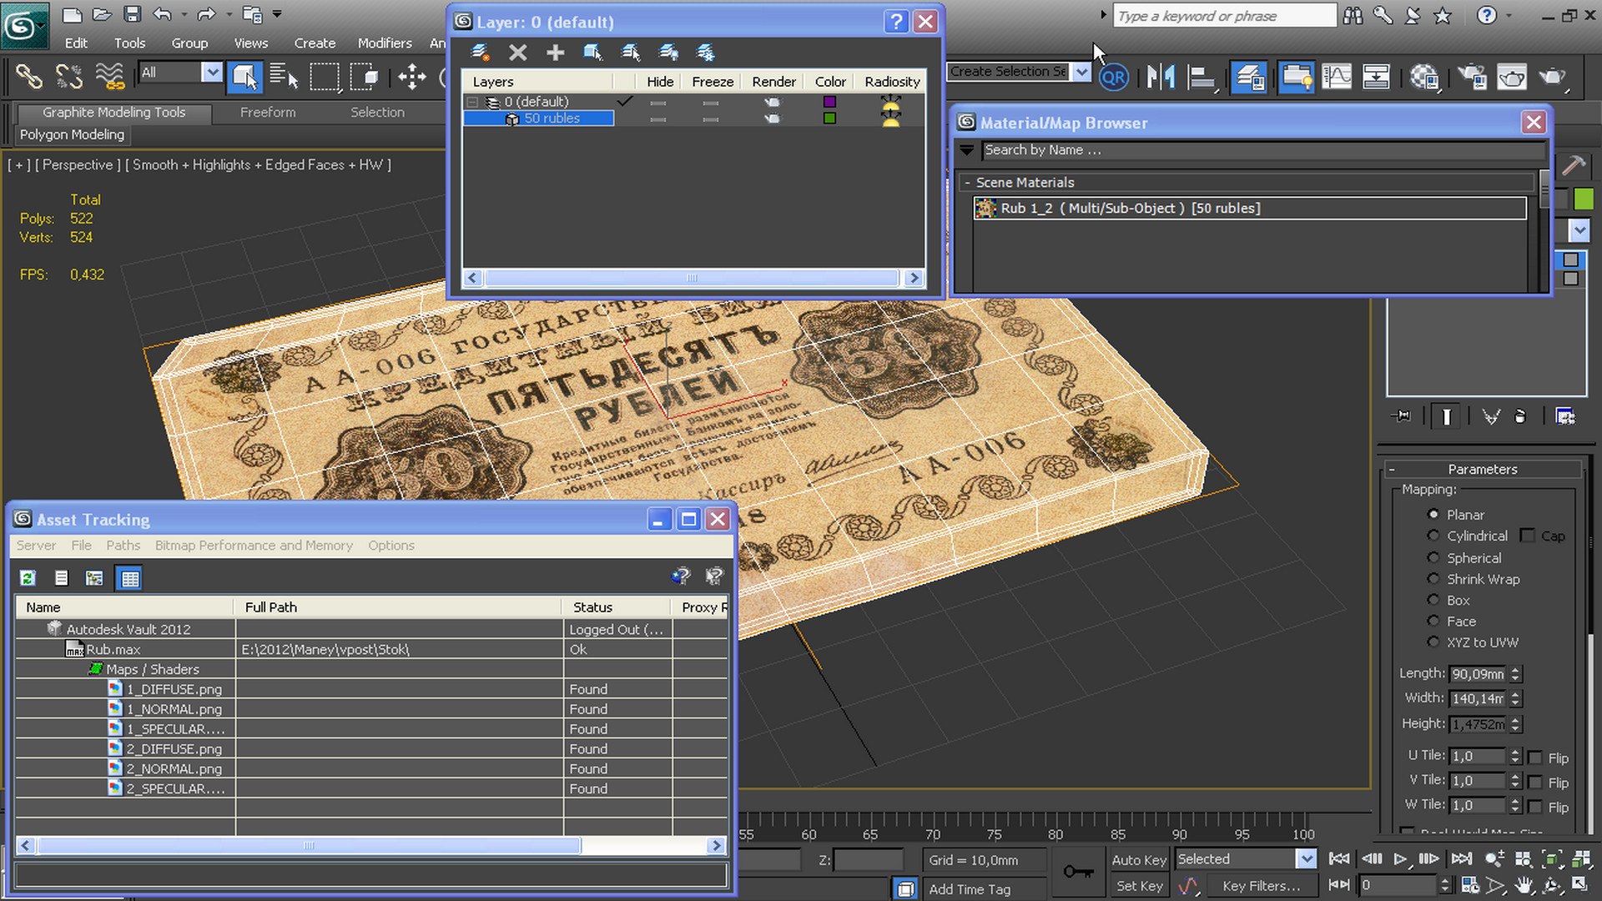Create new layer in Layer dialog

tap(480, 53)
